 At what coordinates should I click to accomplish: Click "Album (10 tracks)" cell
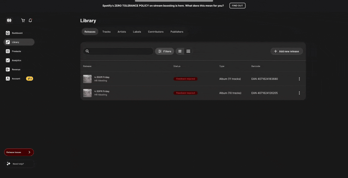(230, 93)
